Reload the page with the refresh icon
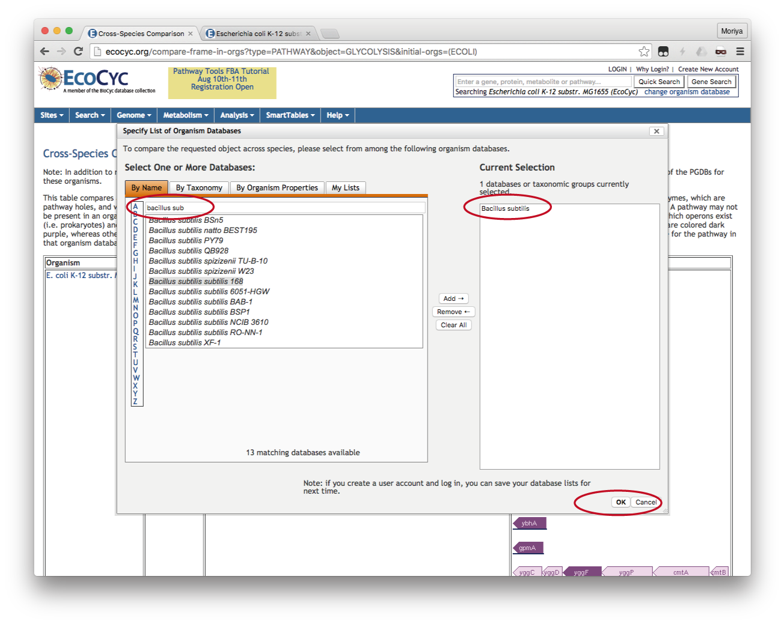784x624 pixels. (78, 52)
